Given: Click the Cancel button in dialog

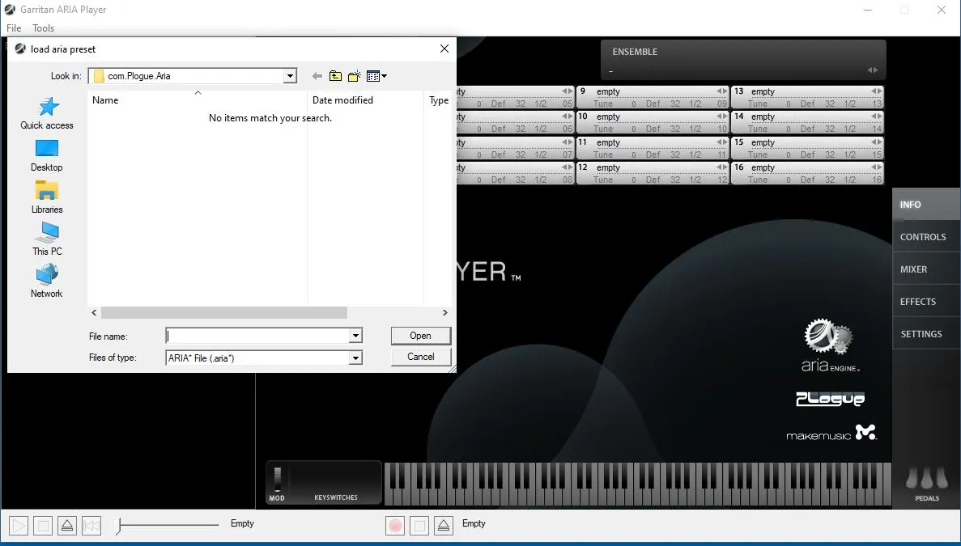Looking at the screenshot, I should coord(420,357).
